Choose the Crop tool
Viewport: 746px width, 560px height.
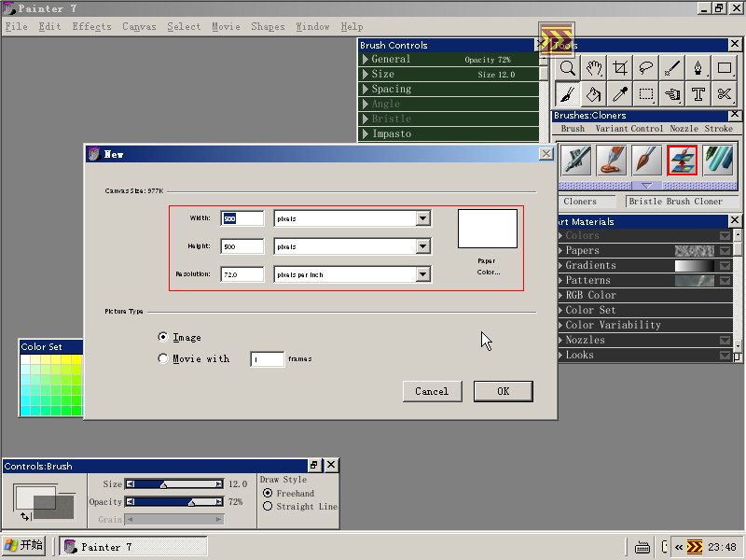point(620,68)
